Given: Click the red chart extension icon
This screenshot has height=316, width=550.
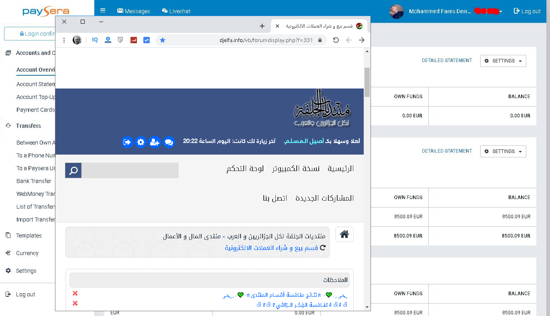Looking at the screenshot, I should coord(134,40).
